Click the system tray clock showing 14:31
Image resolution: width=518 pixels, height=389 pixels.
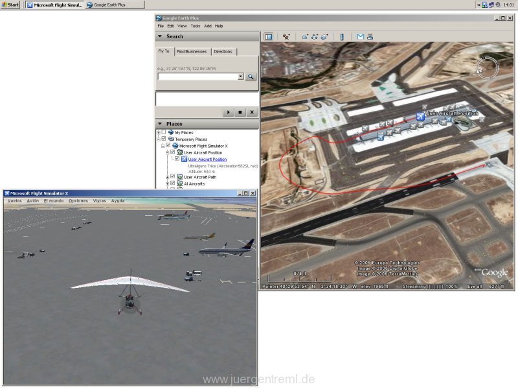pyautogui.click(x=508, y=5)
